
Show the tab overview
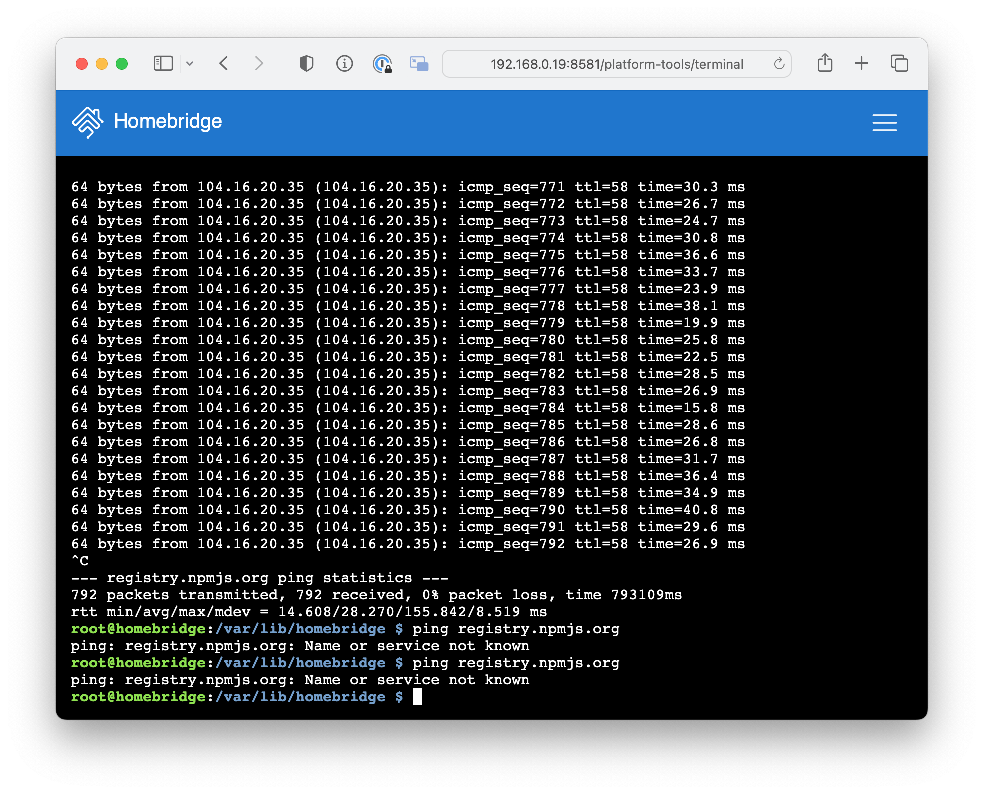pos(899,63)
